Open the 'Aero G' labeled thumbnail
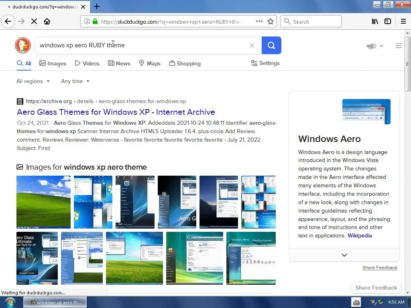This screenshot has height=308, width=411. [177, 202]
